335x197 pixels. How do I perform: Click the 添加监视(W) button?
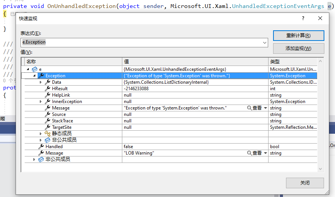pos(299,48)
